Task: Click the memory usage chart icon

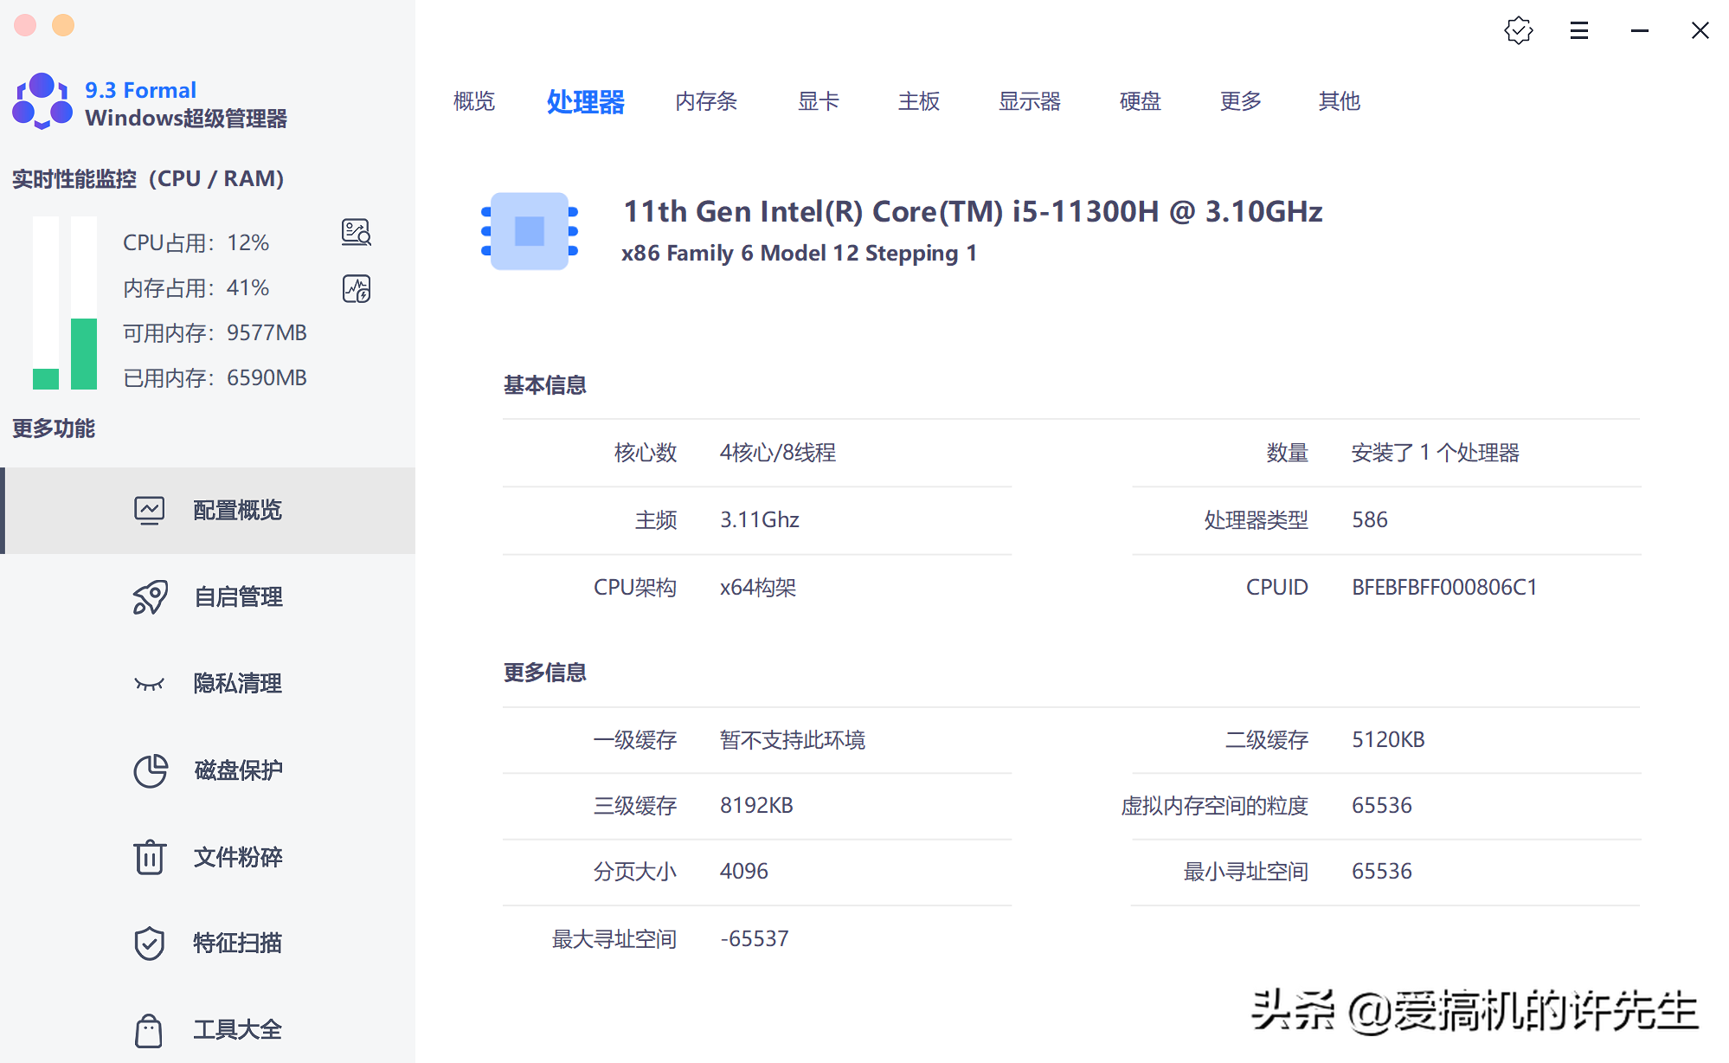Action: click(356, 288)
